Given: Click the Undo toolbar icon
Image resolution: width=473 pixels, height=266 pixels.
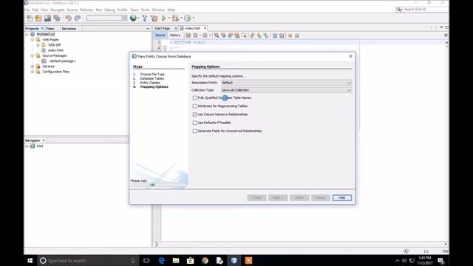Looking at the screenshot, I should 69,18.
